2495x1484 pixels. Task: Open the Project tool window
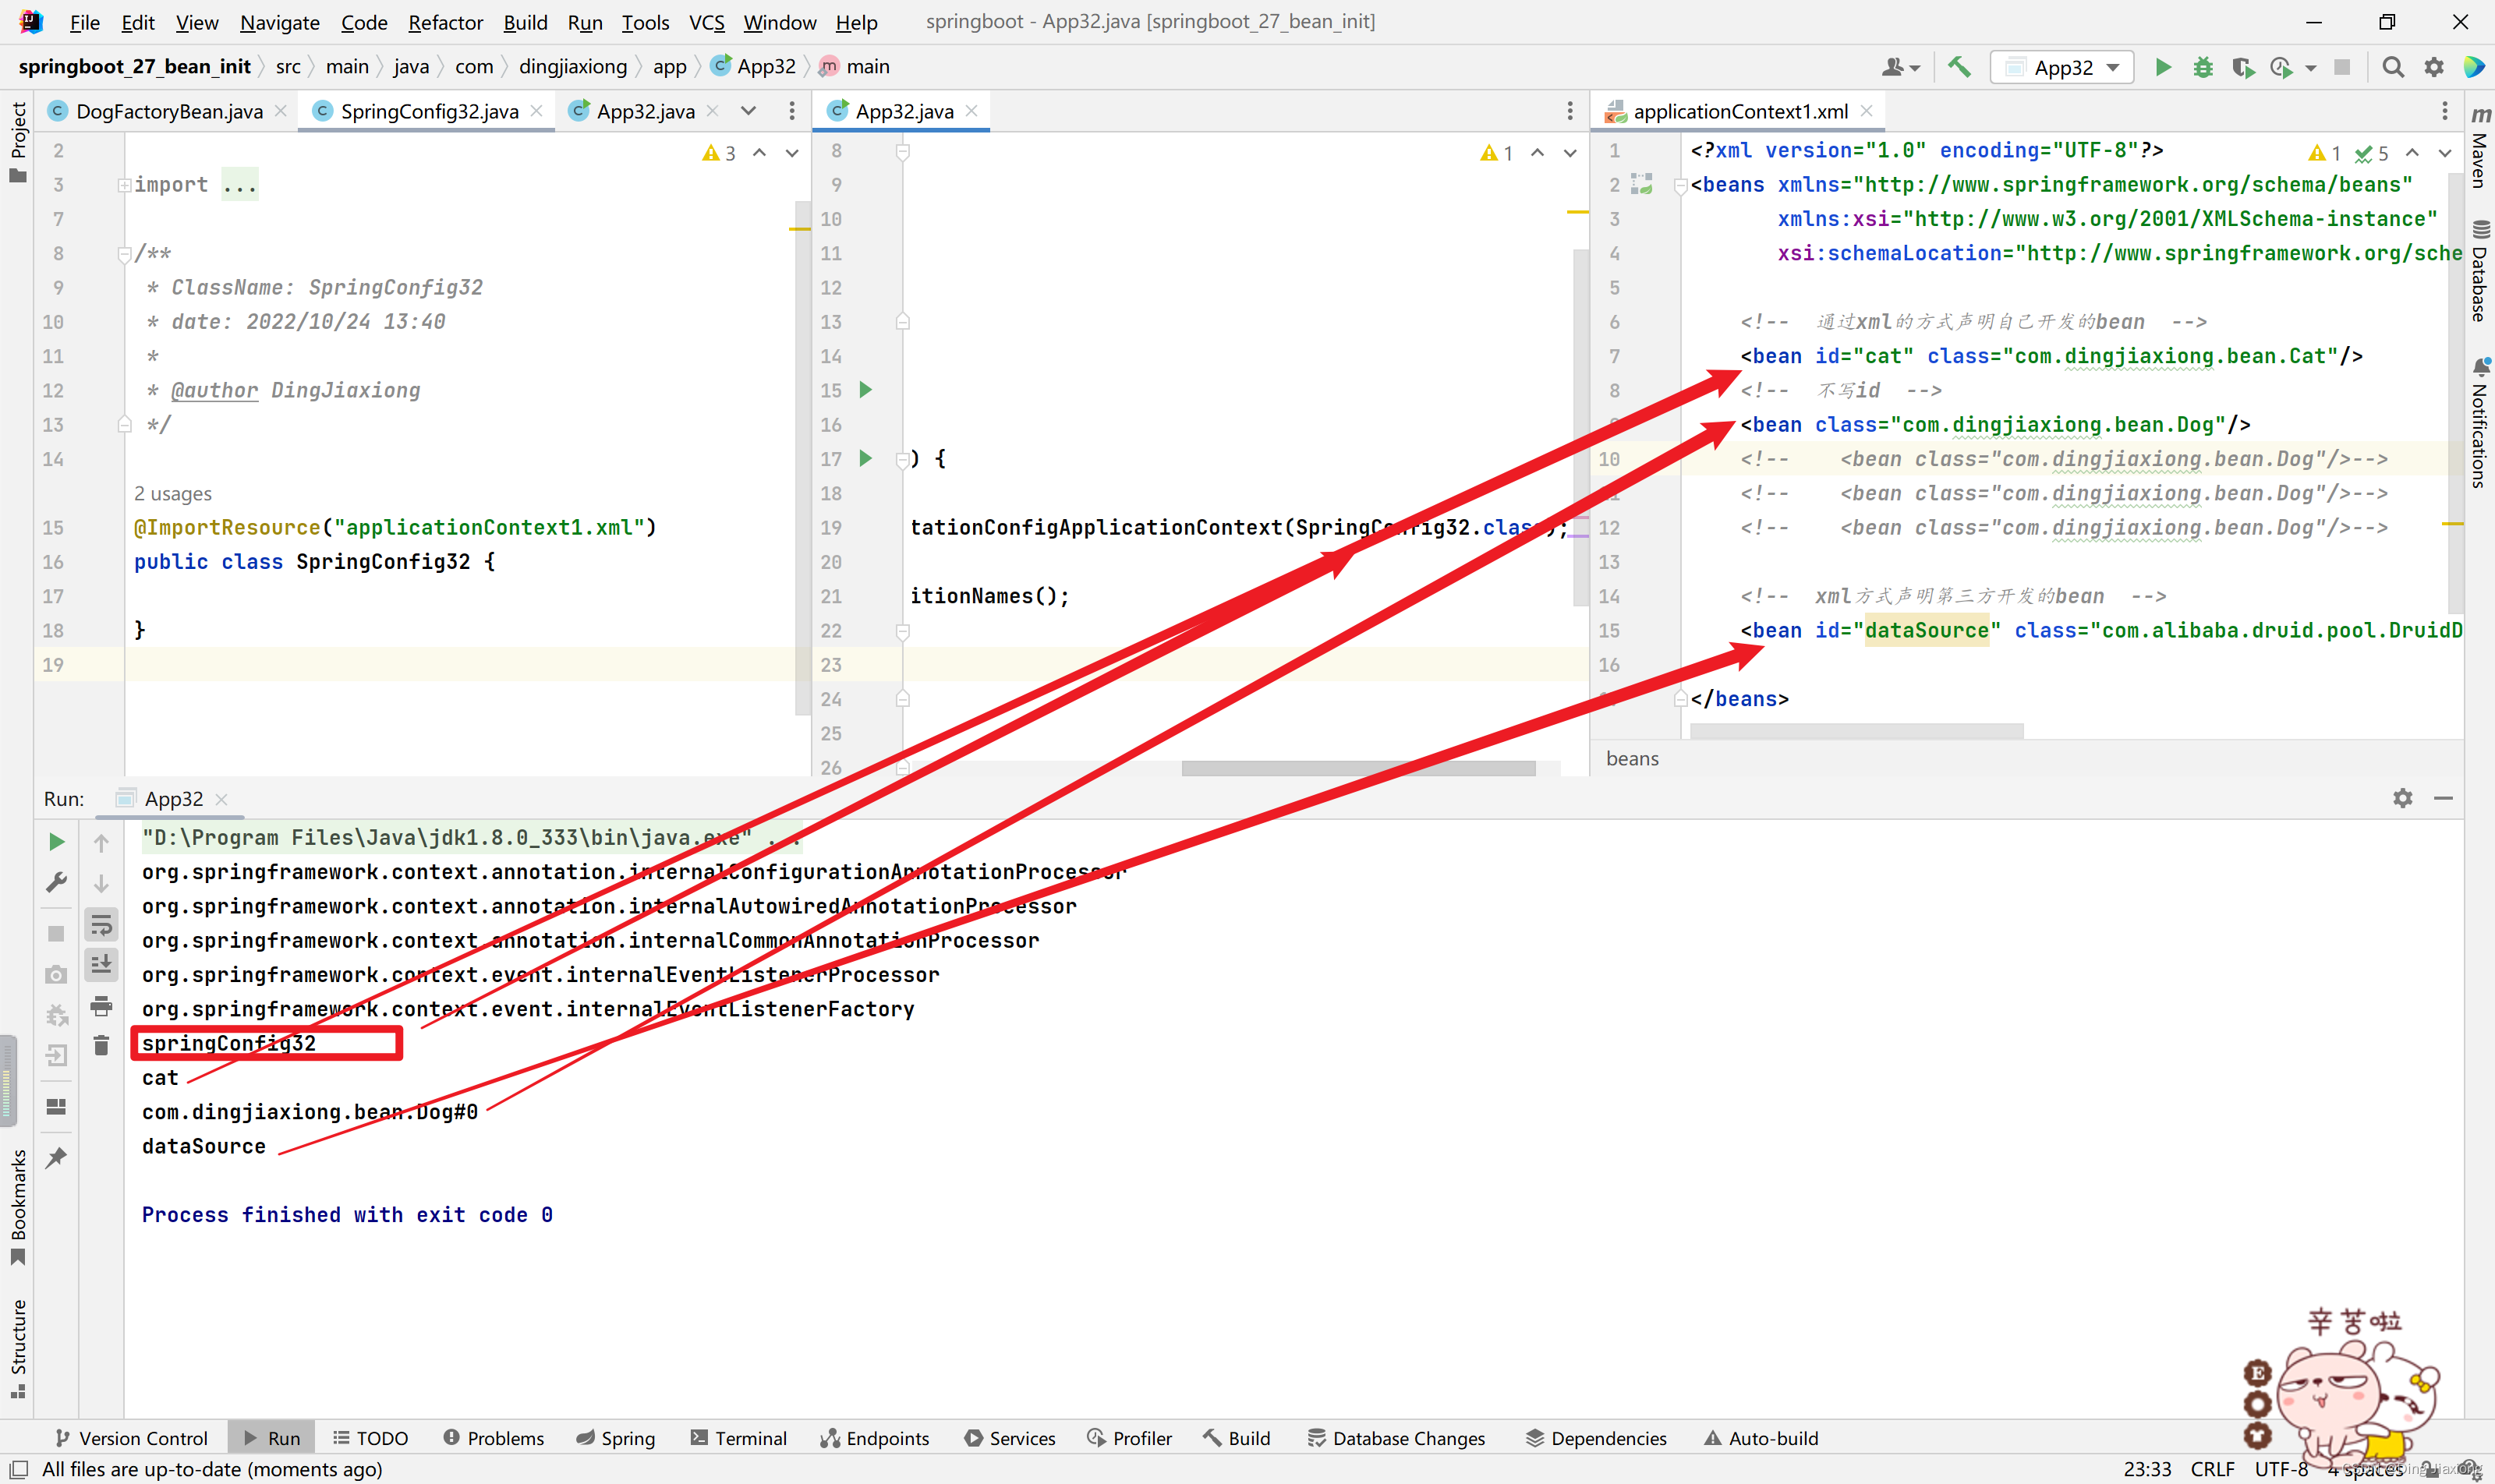point(17,143)
